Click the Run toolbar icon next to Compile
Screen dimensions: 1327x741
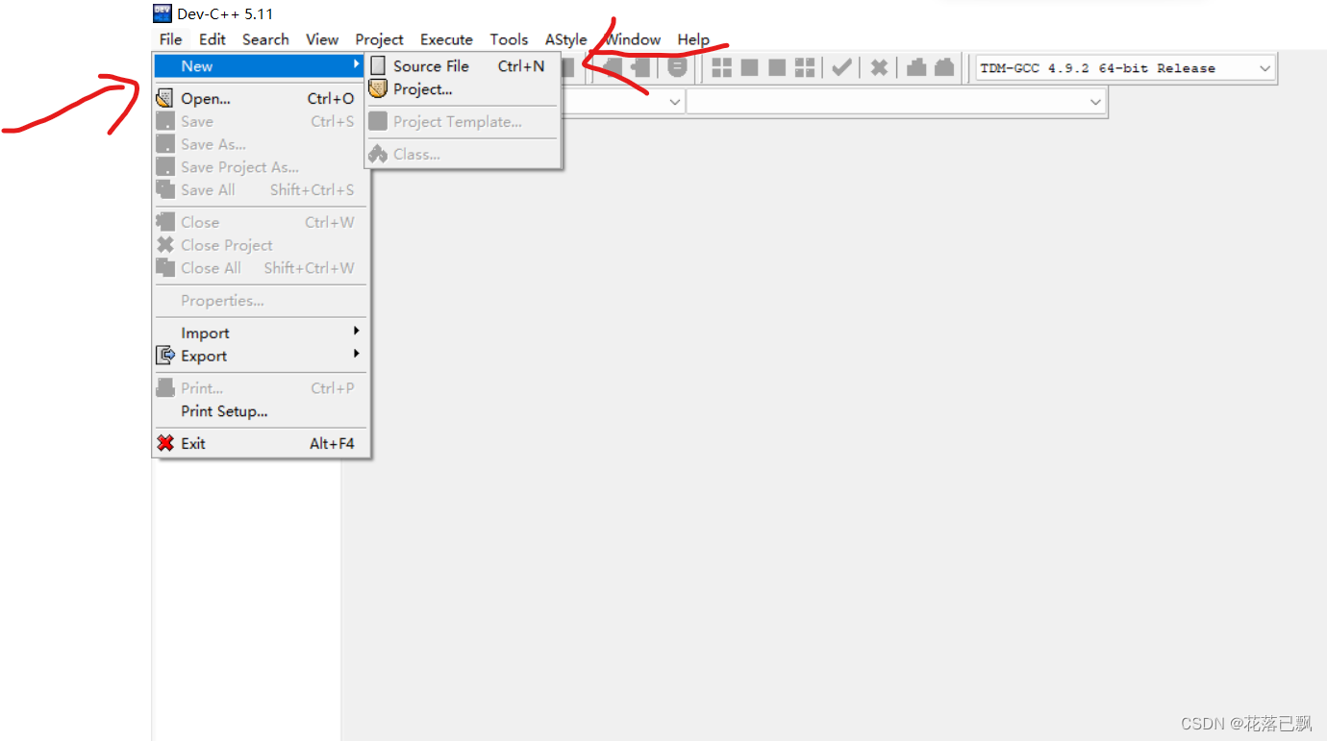[749, 67]
